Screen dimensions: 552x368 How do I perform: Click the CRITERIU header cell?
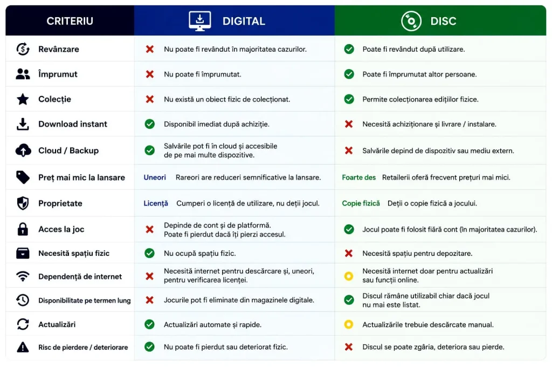pos(70,21)
